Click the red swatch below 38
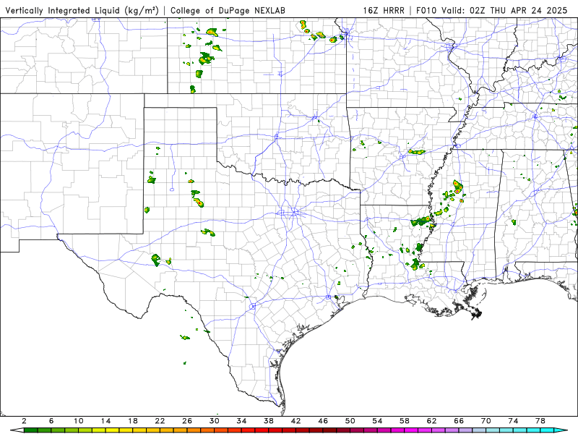Image resolution: width=578 pixels, height=434 pixels. (275, 430)
